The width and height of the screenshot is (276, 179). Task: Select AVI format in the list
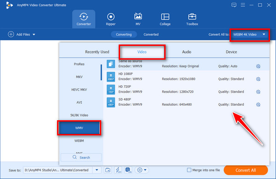pos(79,102)
